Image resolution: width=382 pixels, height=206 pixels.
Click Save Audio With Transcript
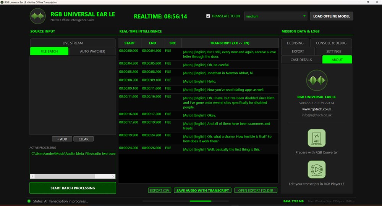click(x=202, y=190)
